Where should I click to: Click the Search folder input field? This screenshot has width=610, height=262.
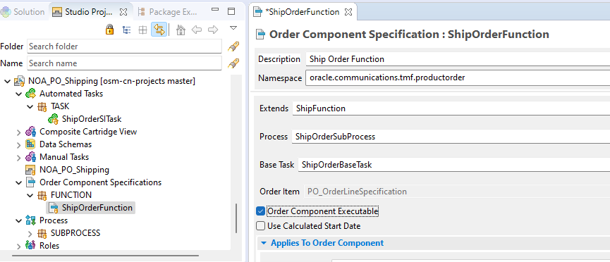(125, 46)
